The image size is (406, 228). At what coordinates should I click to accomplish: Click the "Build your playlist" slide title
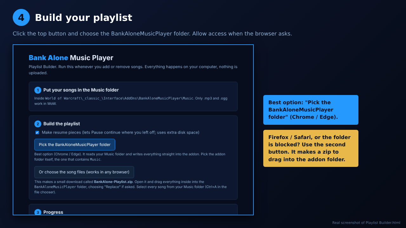(83, 18)
